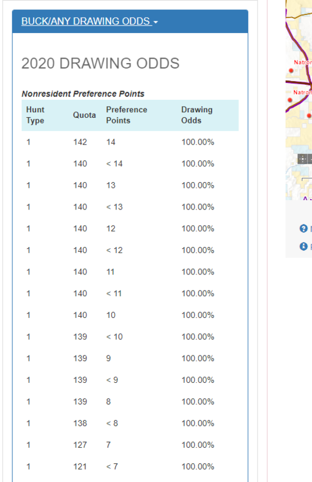This screenshot has height=482, width=312.
Task: Open the question mark help icon
Action: tap(303, 228)
